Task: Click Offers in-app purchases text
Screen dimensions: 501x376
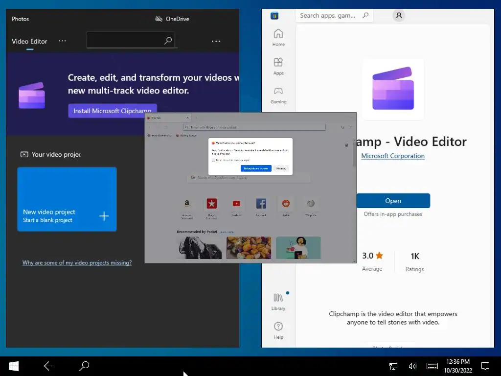Action: pyautogui.click(x=393, y=214)
